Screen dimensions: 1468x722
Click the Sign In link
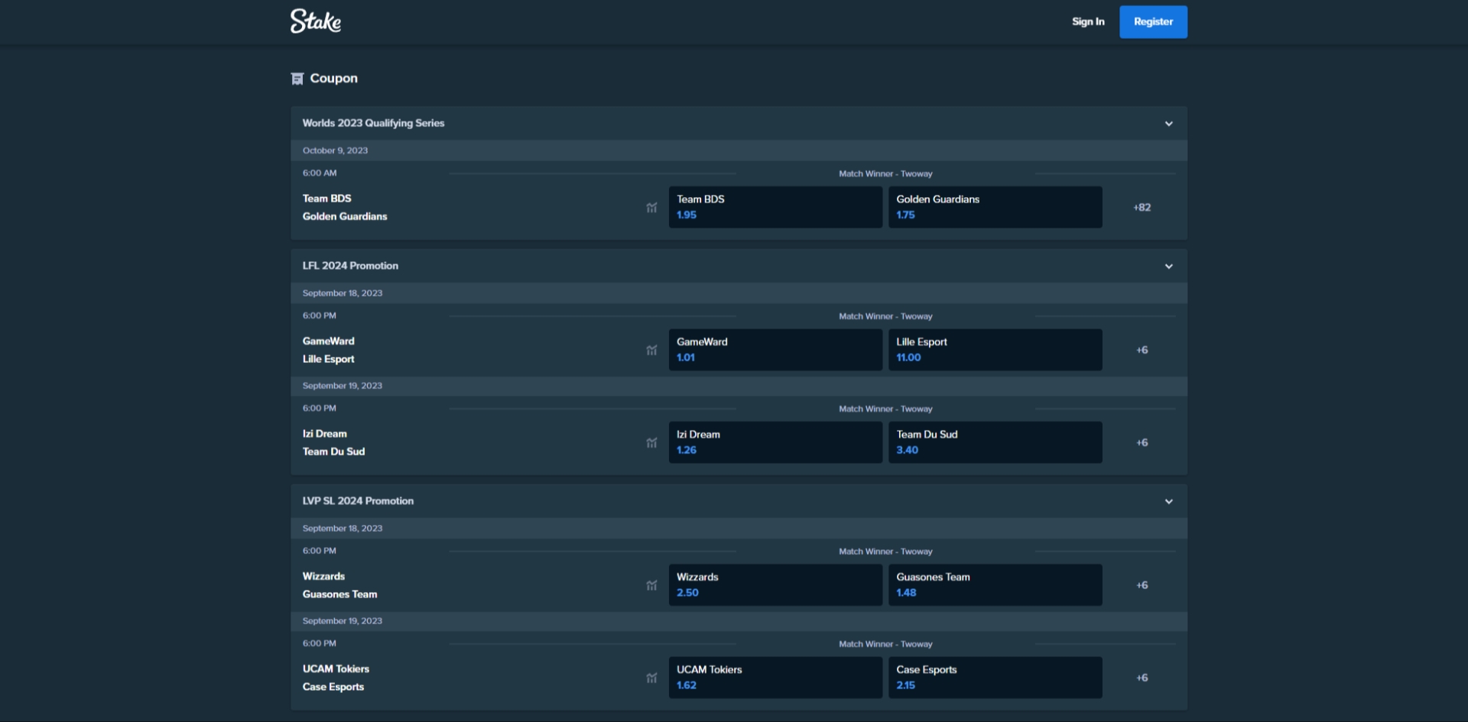(1088, 21)
